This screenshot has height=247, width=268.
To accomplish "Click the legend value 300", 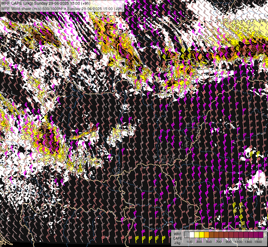I will (x=199, y=242).
